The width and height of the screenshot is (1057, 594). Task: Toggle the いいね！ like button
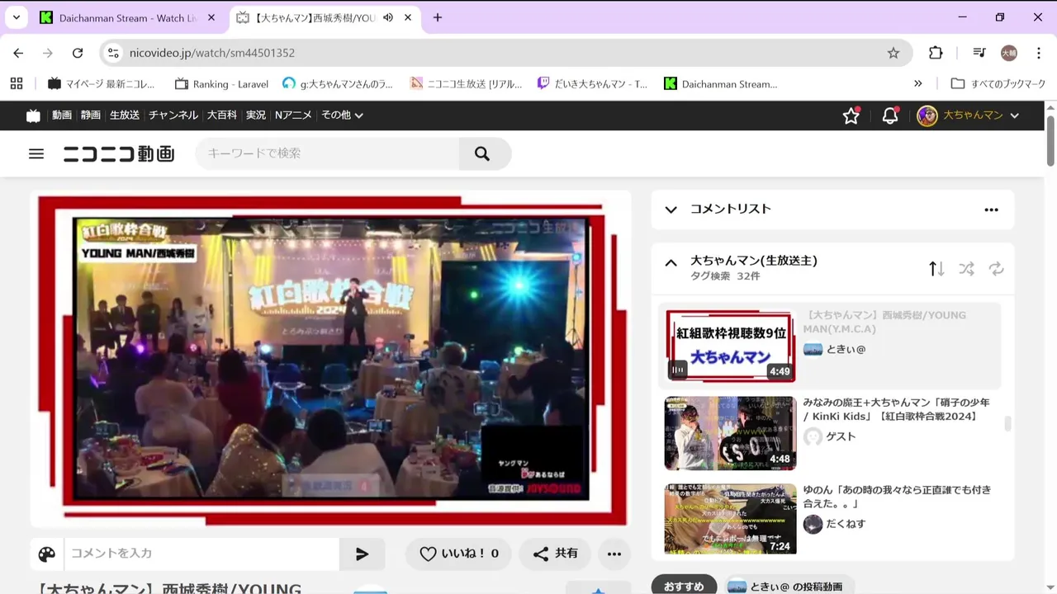coord(458,554)
